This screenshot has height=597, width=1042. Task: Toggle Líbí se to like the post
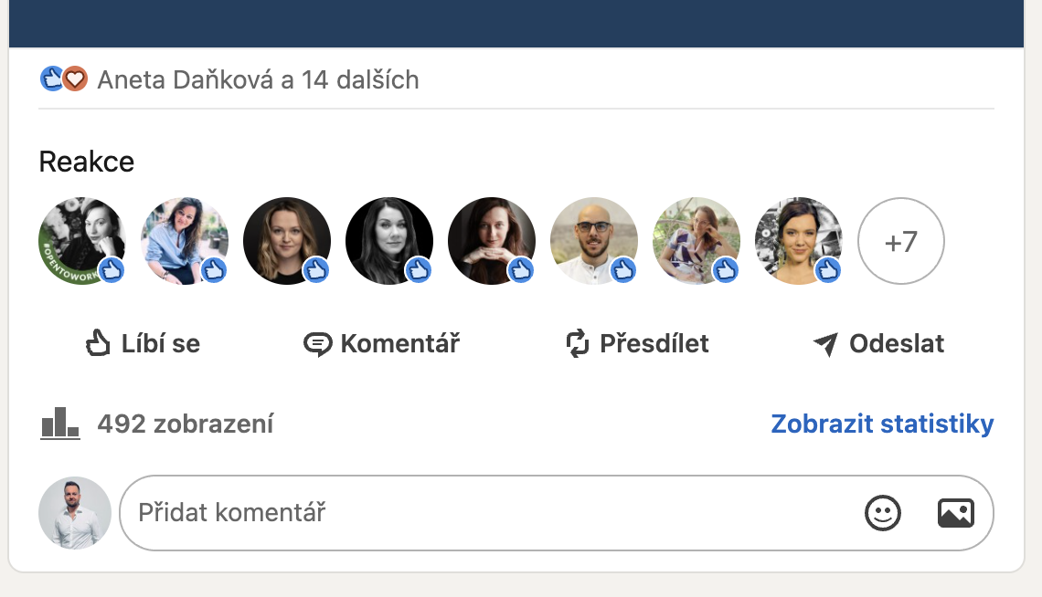142,343
